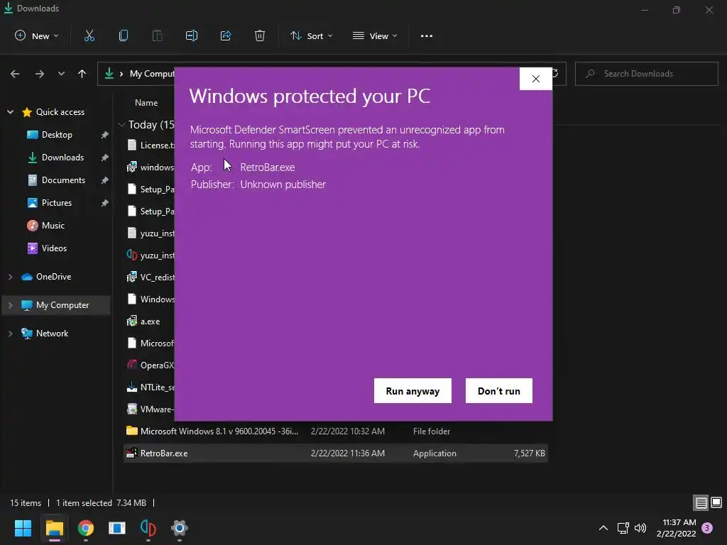Select the NTLite setup file
The height and width of the screenshot is (545, 727).
point(151,387)
